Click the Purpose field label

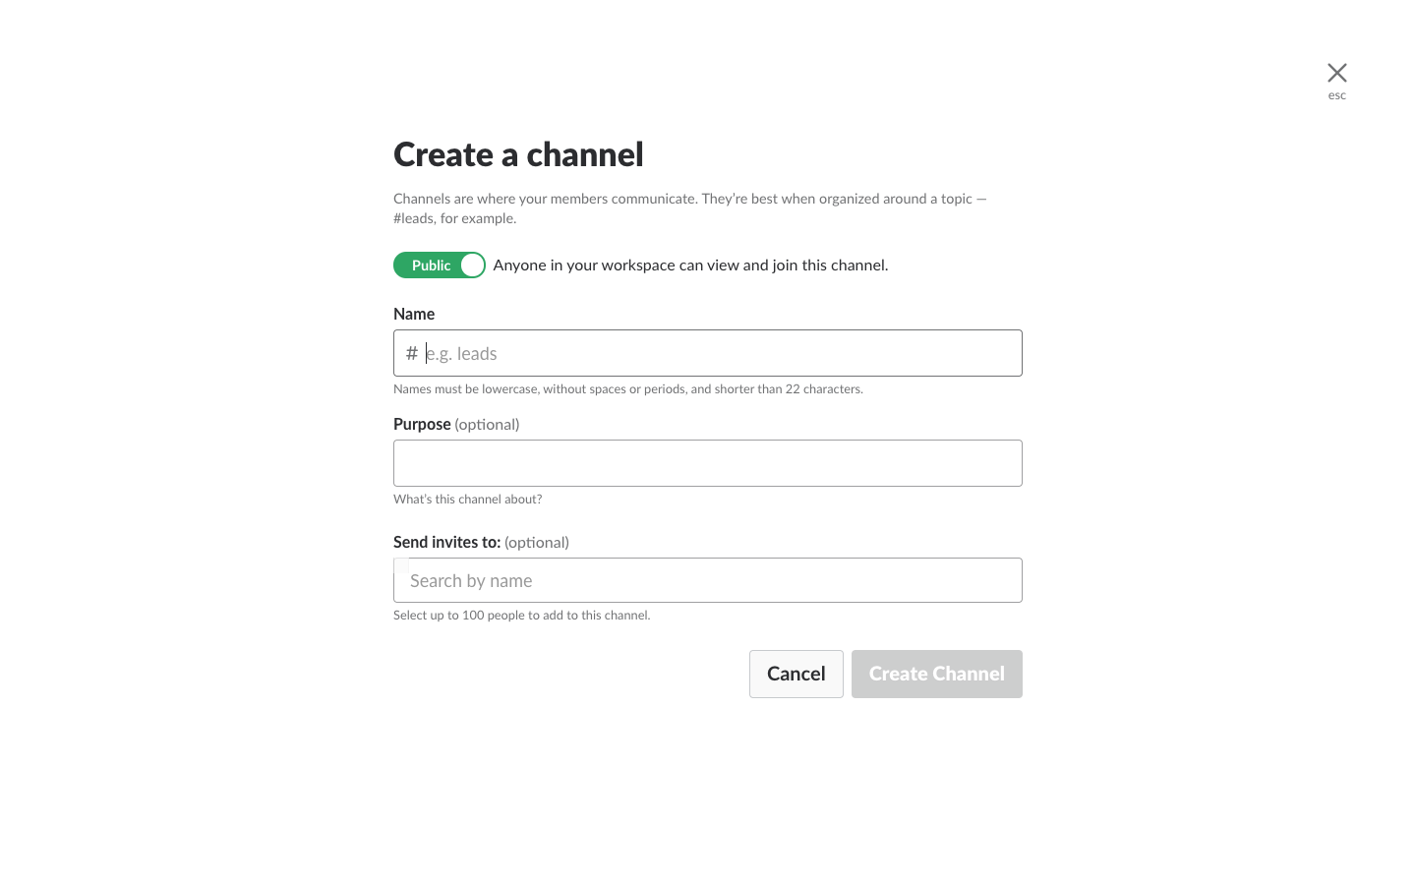pyautogui.click(x=422, y=425)
